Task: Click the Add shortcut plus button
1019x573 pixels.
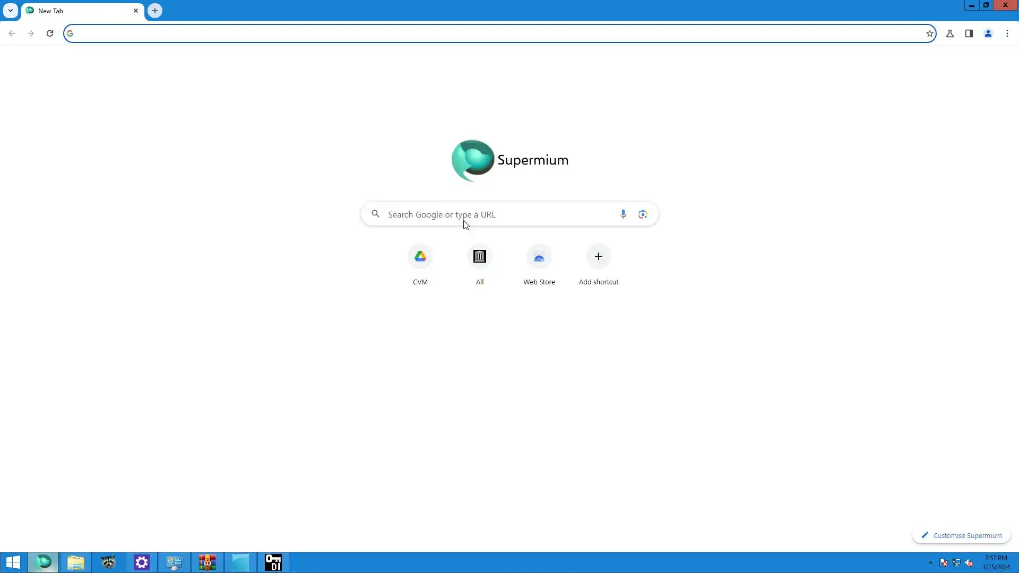Action: (599, 257)
